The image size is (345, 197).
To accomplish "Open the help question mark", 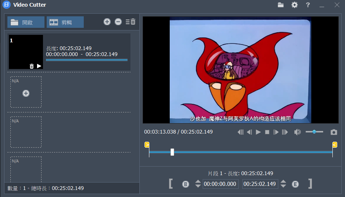I will (308, 5).
